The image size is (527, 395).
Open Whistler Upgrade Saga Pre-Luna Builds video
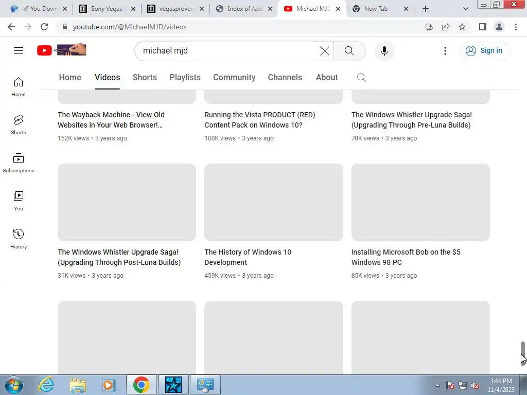click(x=412, y=119)
